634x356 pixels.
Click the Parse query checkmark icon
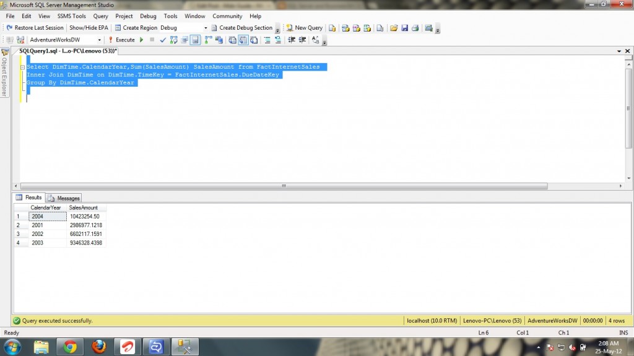[x=163, y=40]
